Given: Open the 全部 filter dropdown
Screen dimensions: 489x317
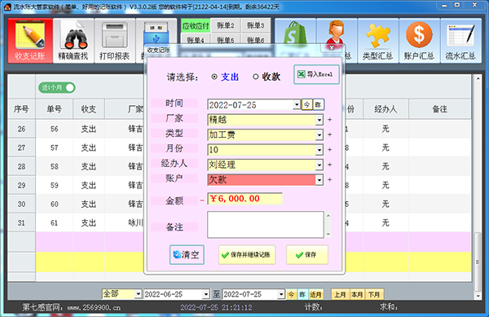Looking at the screenshot, I should [139, 294].
